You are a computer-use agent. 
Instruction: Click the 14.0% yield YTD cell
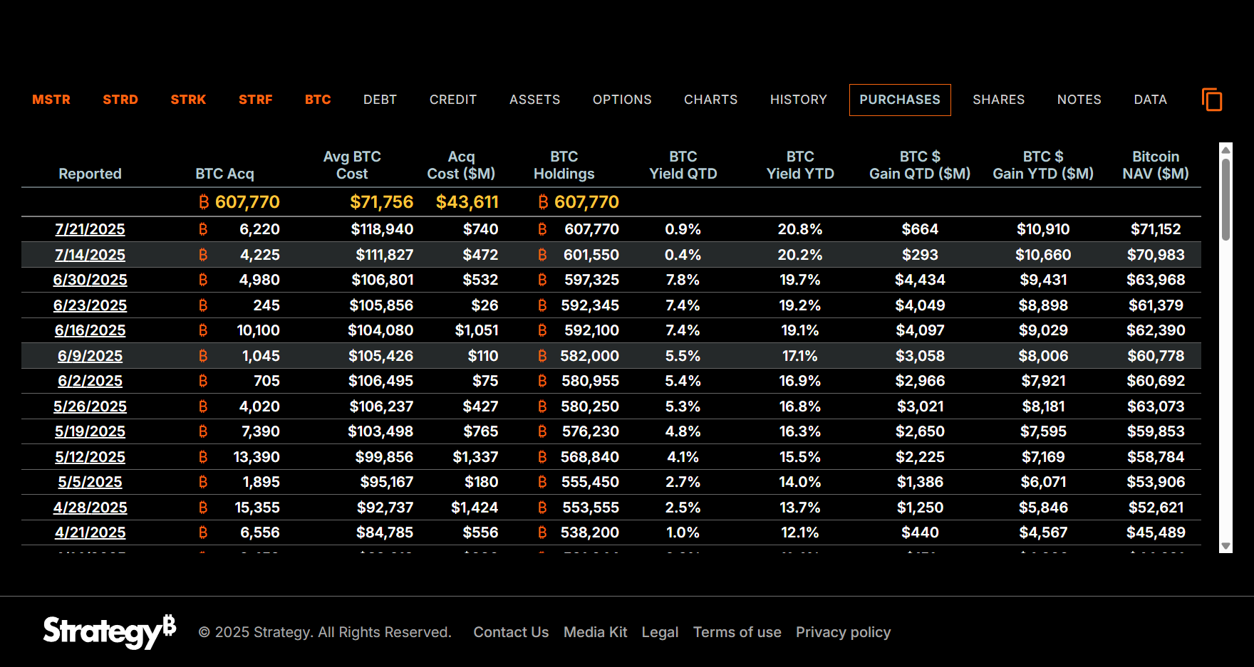click(800, 482)
